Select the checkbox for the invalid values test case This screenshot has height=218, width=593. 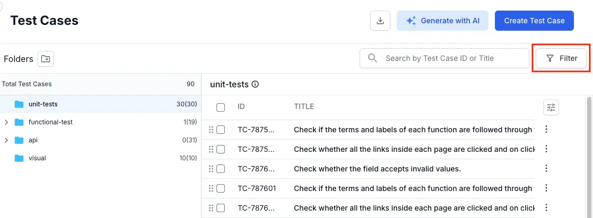(x=221, y=169)
